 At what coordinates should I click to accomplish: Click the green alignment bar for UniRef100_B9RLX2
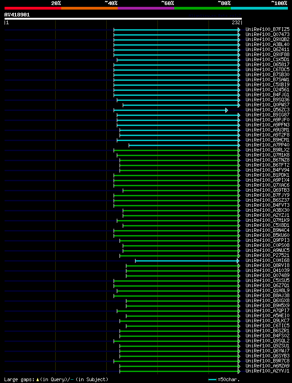176,150
